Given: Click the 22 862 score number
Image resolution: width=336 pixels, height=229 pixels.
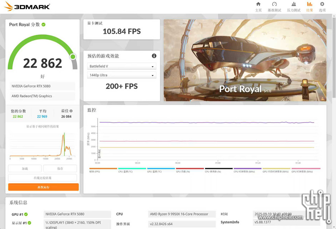Looking at the screenshot, I should 43,63.
